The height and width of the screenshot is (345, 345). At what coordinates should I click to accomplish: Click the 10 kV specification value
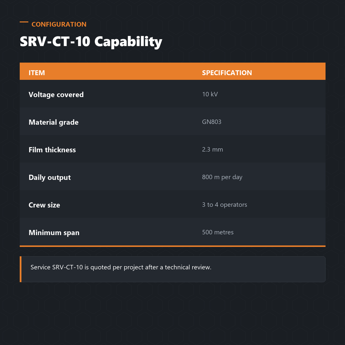click(210, 94)
